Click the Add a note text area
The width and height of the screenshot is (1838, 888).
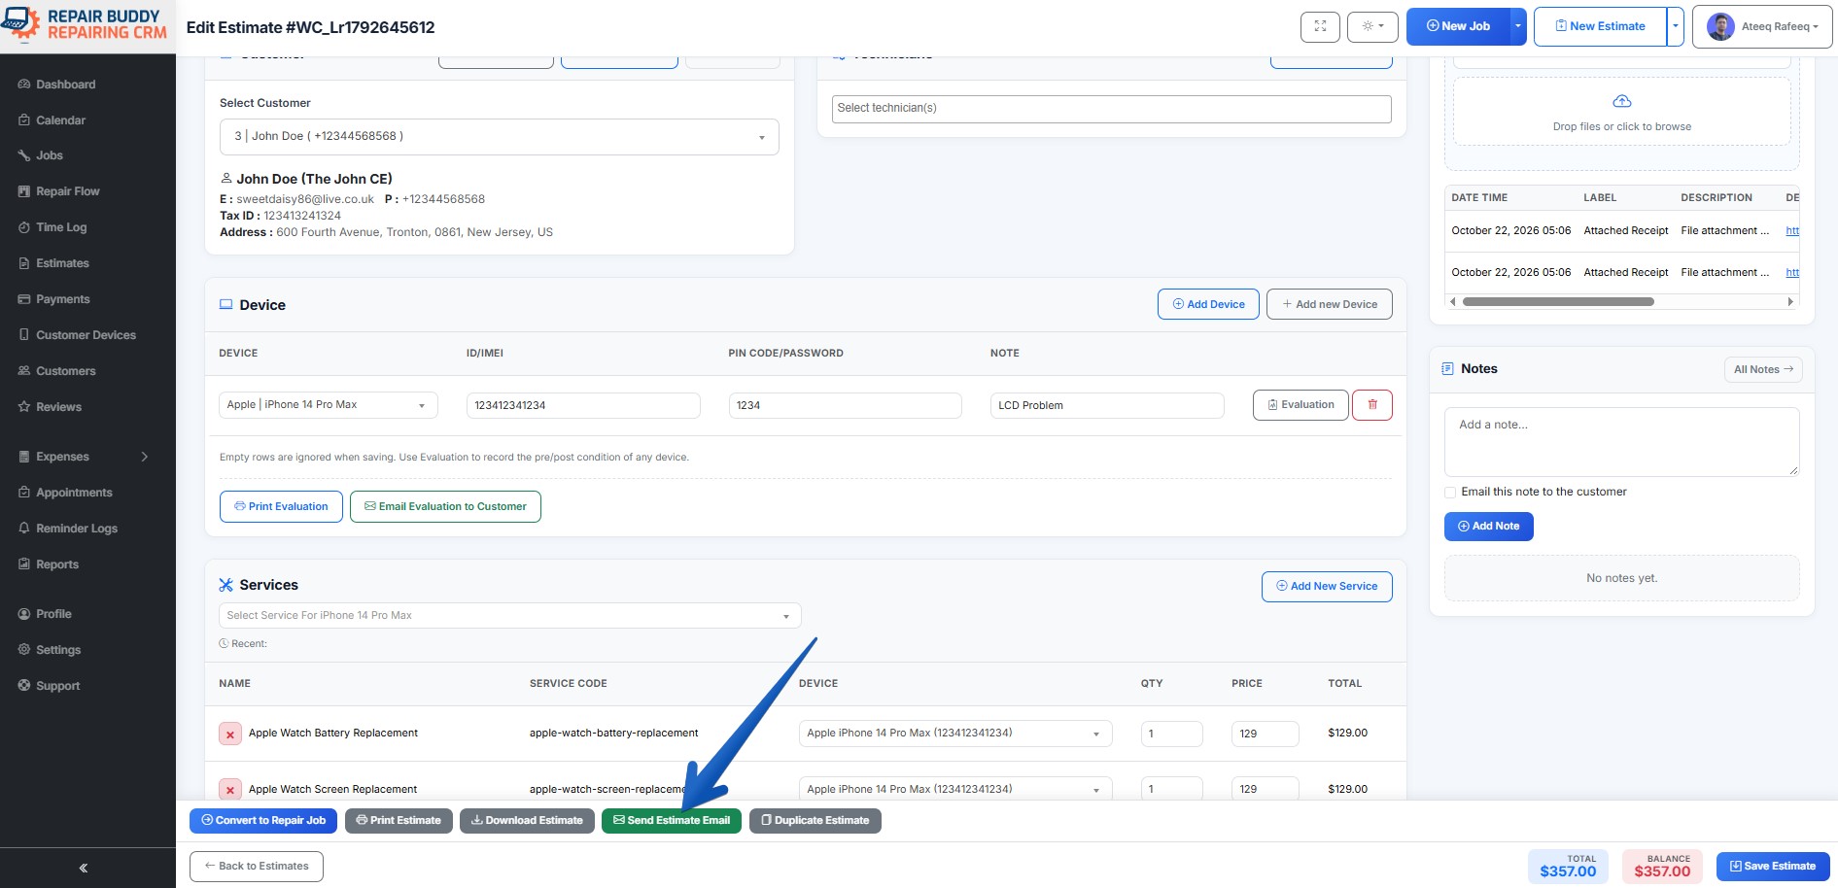(x=1622, y=442)
